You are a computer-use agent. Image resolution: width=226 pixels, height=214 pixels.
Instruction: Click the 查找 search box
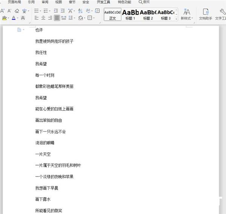tap(144, 2)
